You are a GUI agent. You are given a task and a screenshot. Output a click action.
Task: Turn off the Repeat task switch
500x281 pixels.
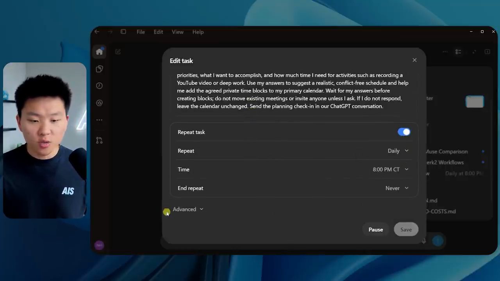[404, 132]
